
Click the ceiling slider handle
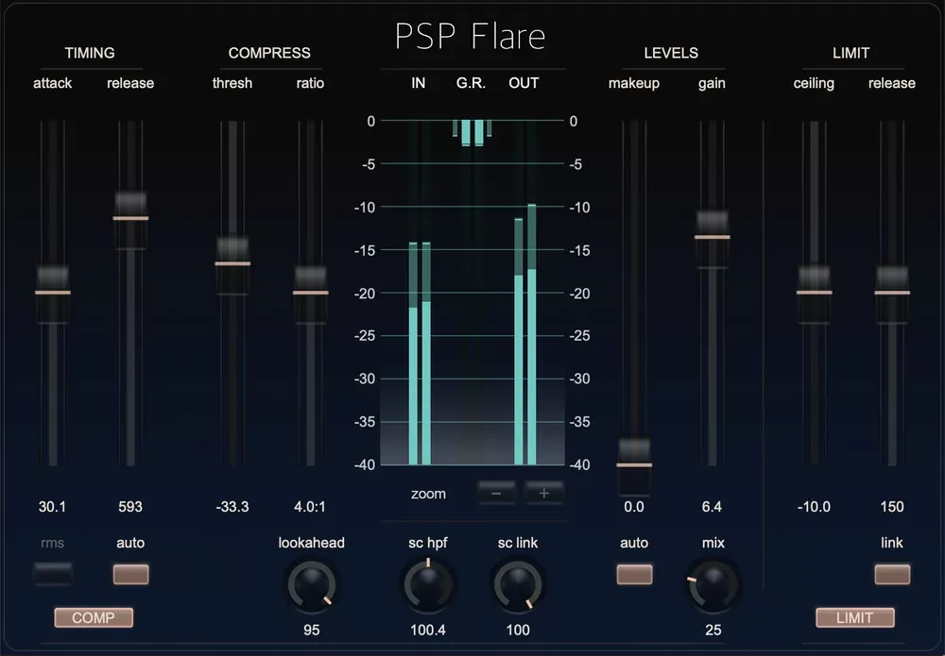tap(815, 294)
